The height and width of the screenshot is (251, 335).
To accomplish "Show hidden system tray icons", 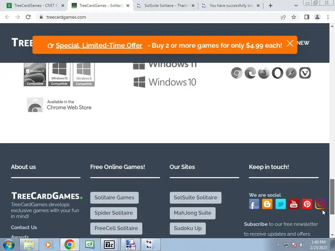I will click(x=278, y=245).
